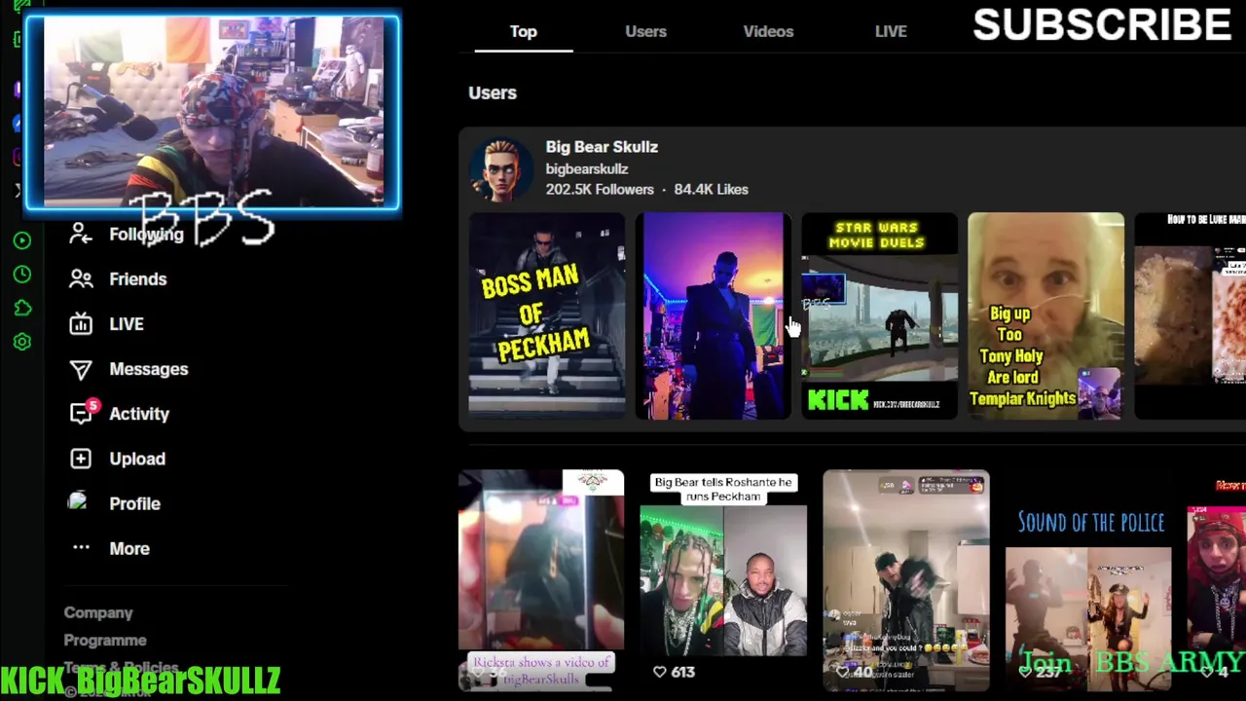This screenshot has width=1246, height=701.
Task: Open the kitchen dancing video thumbnail
Action: (x=906, y=580)
